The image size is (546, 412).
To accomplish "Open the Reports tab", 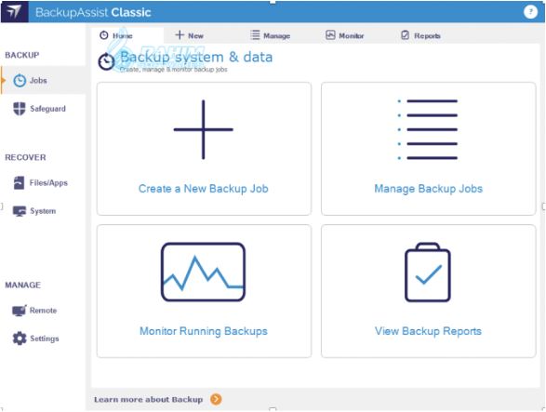I will tap(420, 35).
